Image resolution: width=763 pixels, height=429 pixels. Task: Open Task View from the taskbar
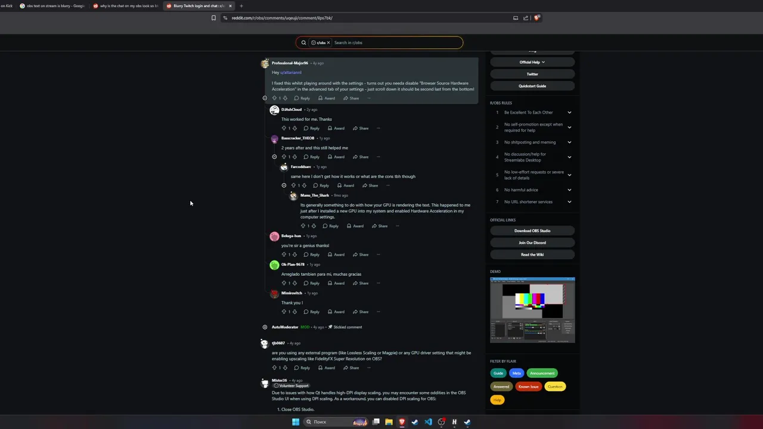[x=376, y=422]
